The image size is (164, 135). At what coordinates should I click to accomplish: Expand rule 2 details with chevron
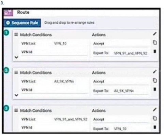pyautogui.click(x=16, y=95)
